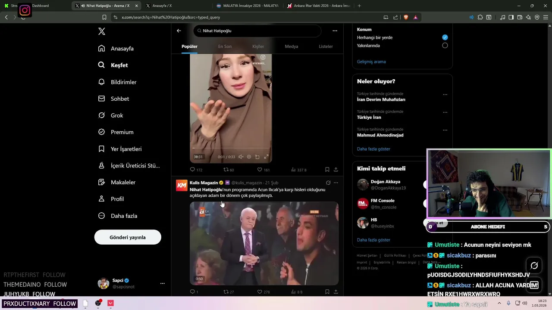Click back arrow beside search box
Image resolution: width=552 pixels, height=310 pixels.
click(179, 31)
